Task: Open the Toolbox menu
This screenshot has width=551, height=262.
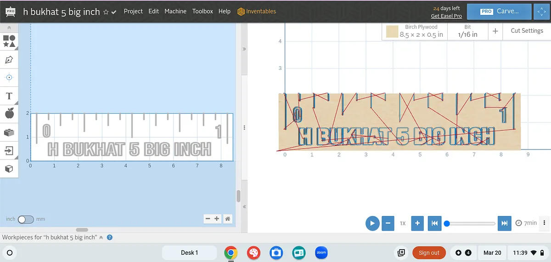Action: pyautogui.click(x=202, y=11)
